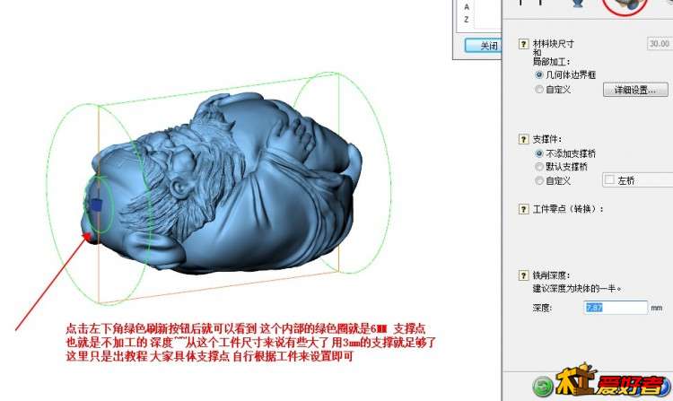The image size is (673, 401).
Task: Click help icon beside 工件零点(转换)
Action: coord(523,209)
